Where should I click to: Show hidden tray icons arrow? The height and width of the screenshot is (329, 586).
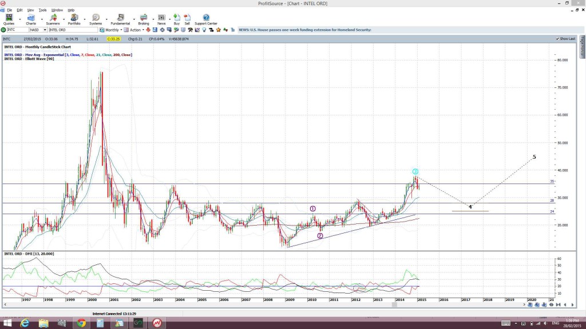pyautogui.click(x=516, y=323)
